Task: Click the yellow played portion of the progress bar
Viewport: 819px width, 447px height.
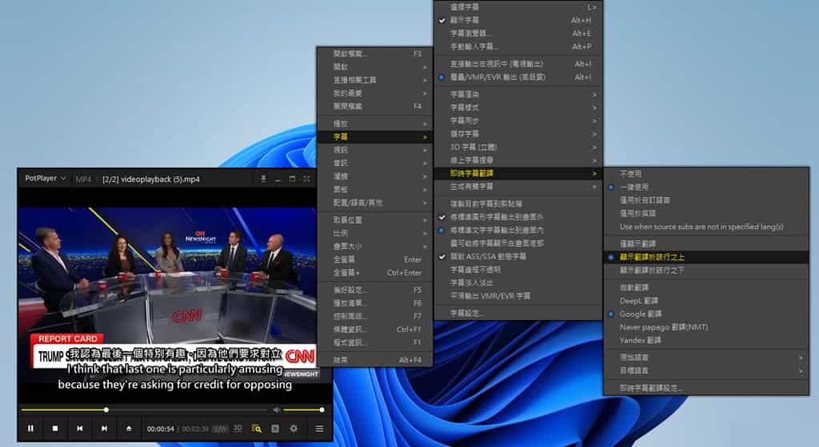Action: click(62, 410)
